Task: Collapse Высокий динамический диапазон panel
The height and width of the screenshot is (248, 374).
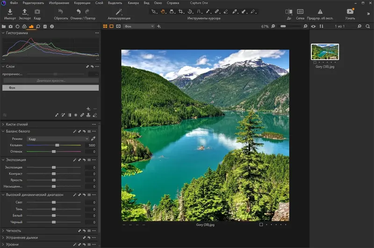Action: click(x=3, y=195)
